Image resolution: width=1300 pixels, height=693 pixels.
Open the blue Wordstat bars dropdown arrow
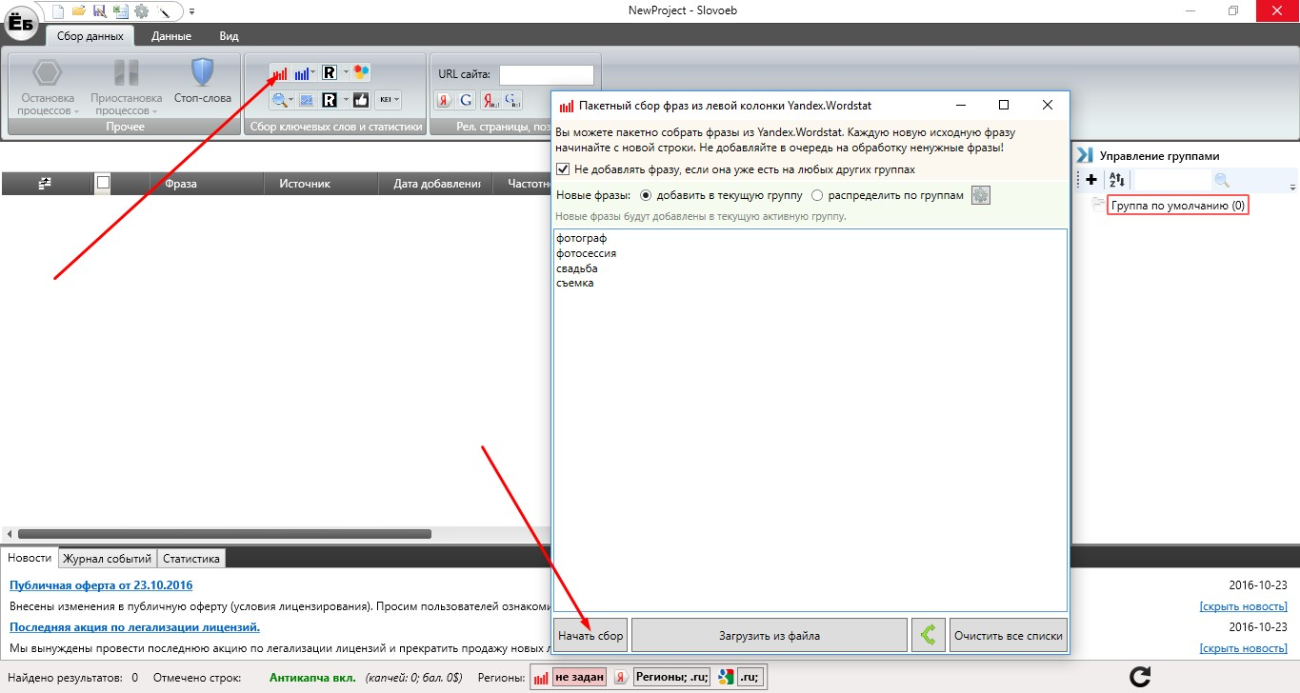[312, 73]
